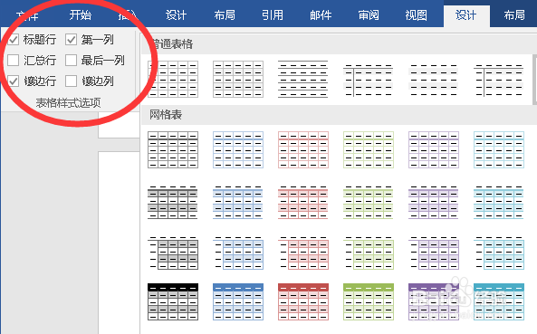Select the cyan light grid table style

coord(498,149)
